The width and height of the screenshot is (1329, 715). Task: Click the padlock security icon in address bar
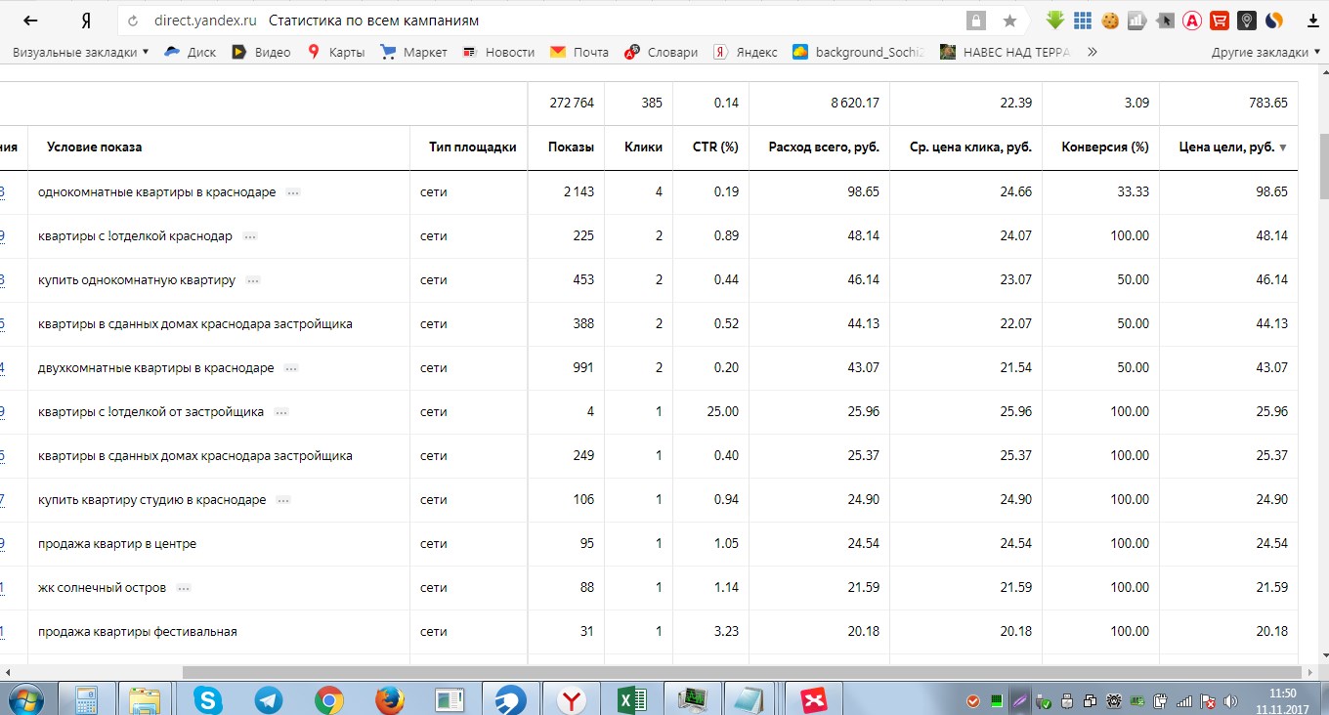pyautogui.click(x=975, y=21)
